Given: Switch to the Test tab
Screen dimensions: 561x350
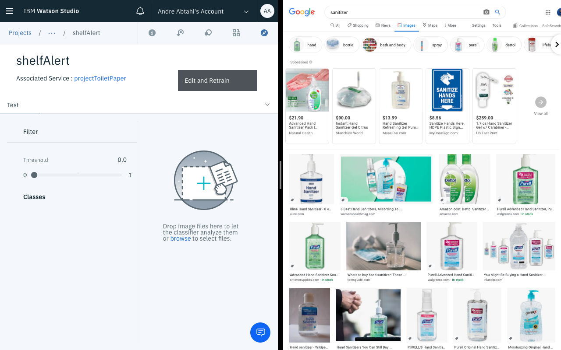Looking at the screenshot, I should click(13, 105).
